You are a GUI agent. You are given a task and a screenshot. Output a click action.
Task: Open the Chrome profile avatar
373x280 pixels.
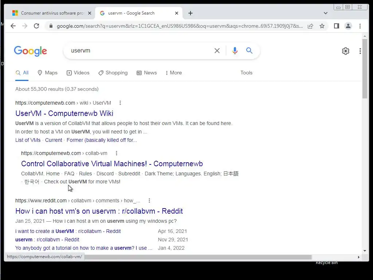click(348, 26)
